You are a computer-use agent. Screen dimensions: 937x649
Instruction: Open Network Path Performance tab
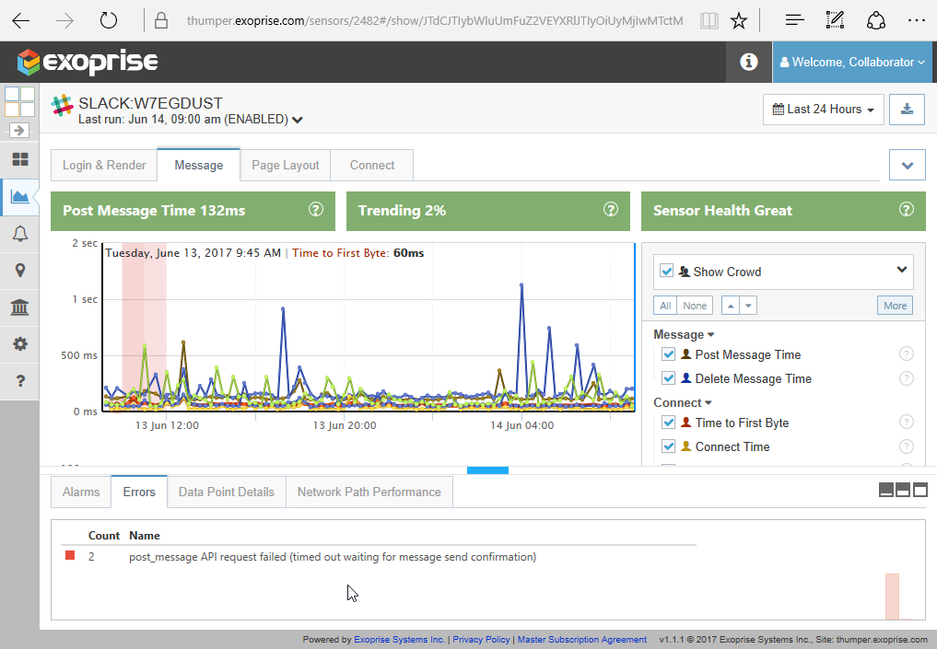click(x=369, y=492)
